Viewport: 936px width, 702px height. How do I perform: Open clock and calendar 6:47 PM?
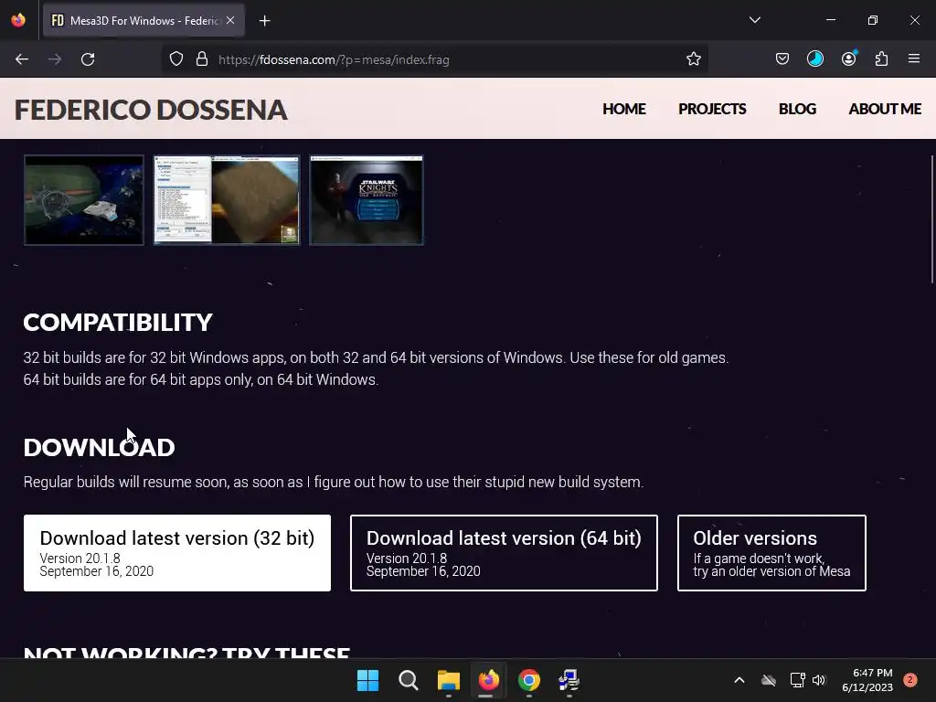[867, 680]
